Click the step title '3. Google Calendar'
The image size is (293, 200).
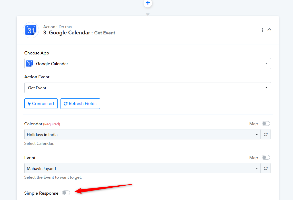click(x=68, y=33)
